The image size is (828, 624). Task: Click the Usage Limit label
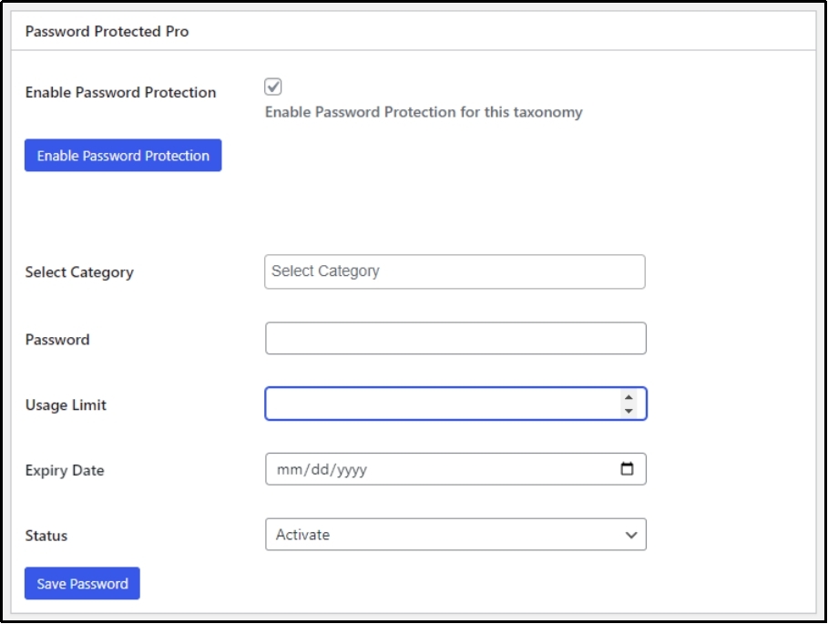coord(65,404)
